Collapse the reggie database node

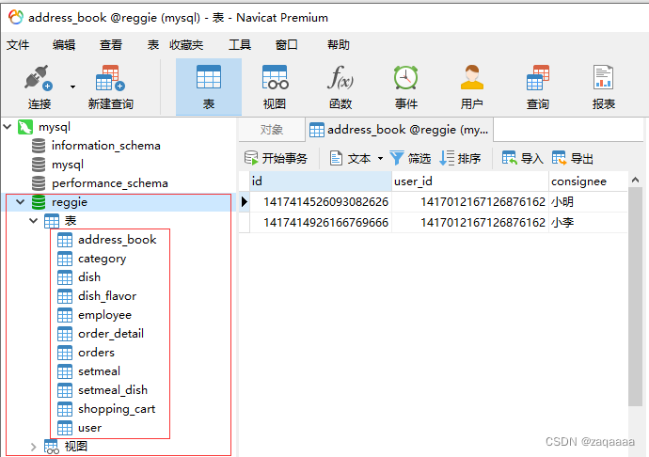pyautogui.click(x=21, y=202)
